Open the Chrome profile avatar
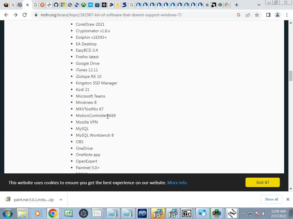The width and height of the screenshot is (293, 219). (x=278, y=15)
